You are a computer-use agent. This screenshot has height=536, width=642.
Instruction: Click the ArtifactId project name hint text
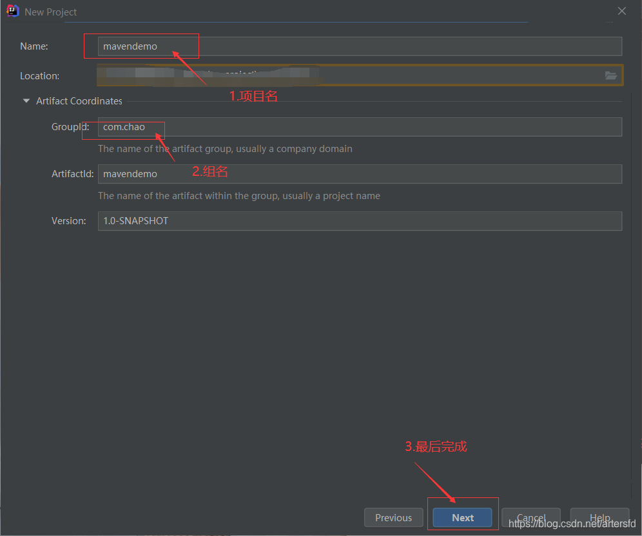[239, 196]
